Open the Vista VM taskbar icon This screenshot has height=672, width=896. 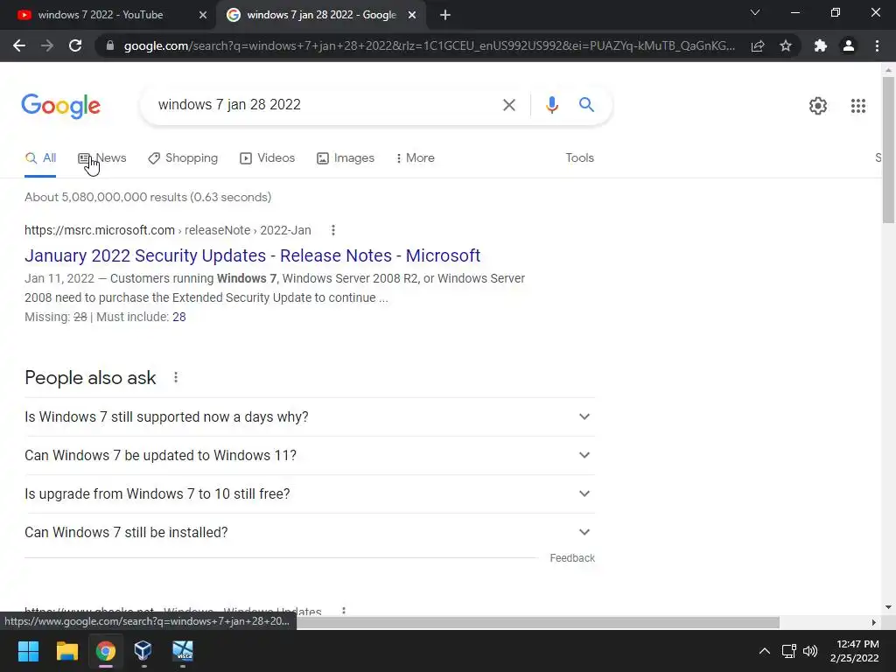click(x=183, y=651)
